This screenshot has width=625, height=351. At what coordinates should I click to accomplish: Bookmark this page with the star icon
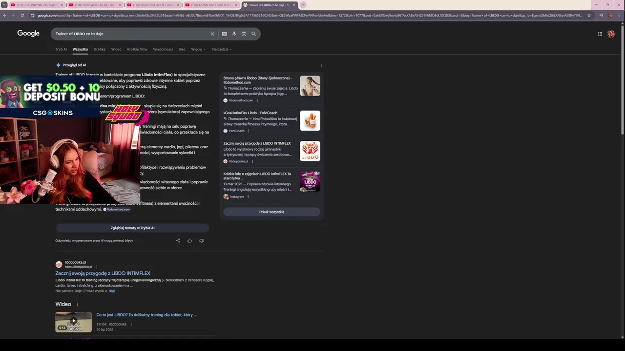click(589, 15)
